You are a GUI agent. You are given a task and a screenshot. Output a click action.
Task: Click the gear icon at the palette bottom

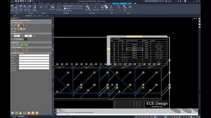click(x=13, y=113)
